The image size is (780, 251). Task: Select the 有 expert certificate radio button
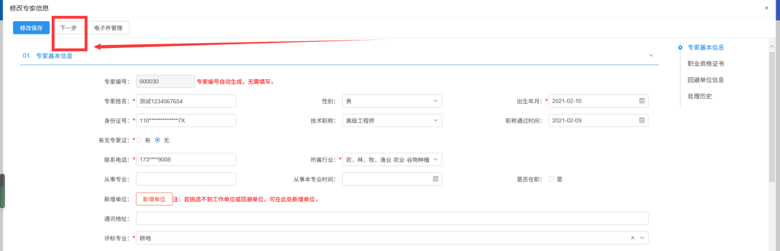[x=139, y=140]
